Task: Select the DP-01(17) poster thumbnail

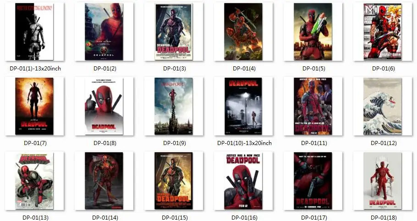Action: click(x=313, y=181)
